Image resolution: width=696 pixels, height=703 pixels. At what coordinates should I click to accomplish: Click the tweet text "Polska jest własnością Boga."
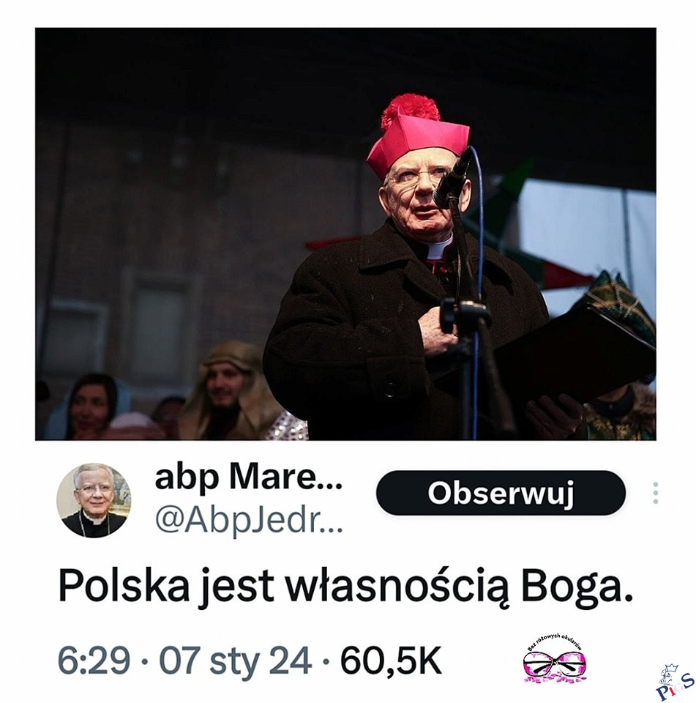345,587
